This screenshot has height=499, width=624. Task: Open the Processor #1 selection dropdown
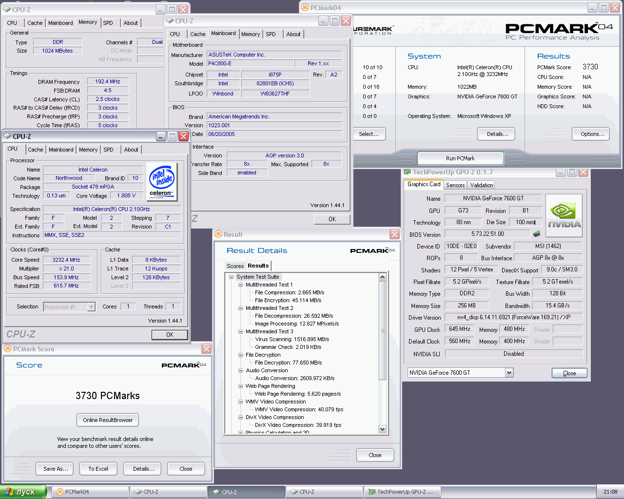pos(91,307)
